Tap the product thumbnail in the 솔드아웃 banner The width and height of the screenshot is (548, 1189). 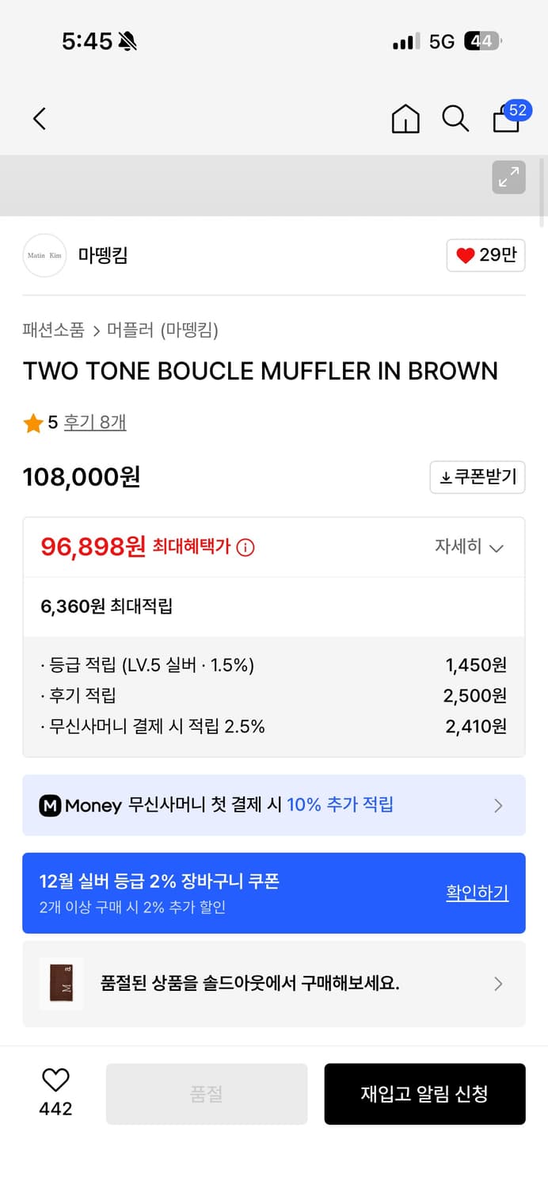pos(62,984)
